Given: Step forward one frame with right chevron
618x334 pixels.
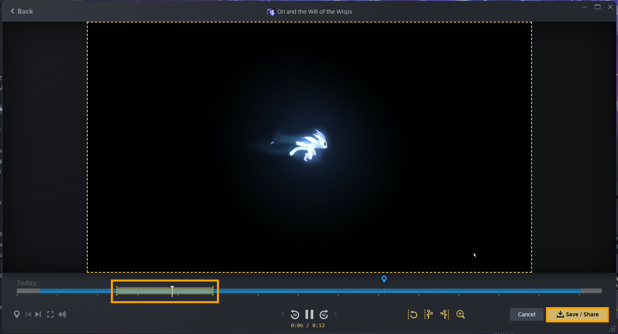Looking at the screenshot, I should point(335,314).
